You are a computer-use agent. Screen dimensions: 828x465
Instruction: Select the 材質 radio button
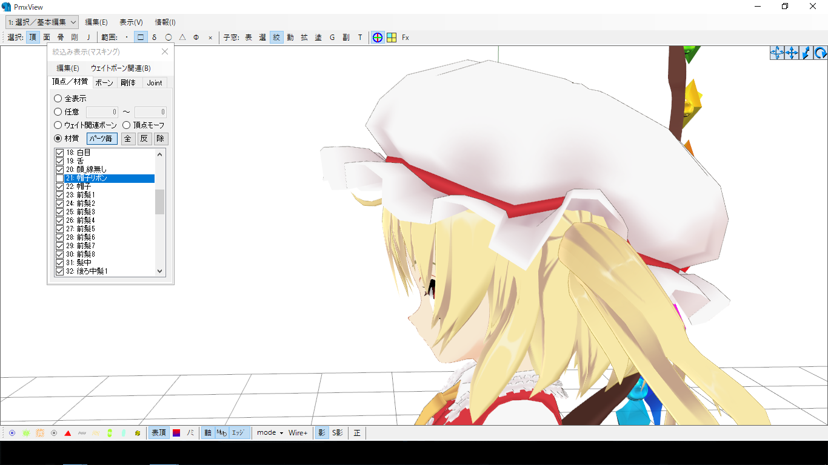(x=67, y=139)
